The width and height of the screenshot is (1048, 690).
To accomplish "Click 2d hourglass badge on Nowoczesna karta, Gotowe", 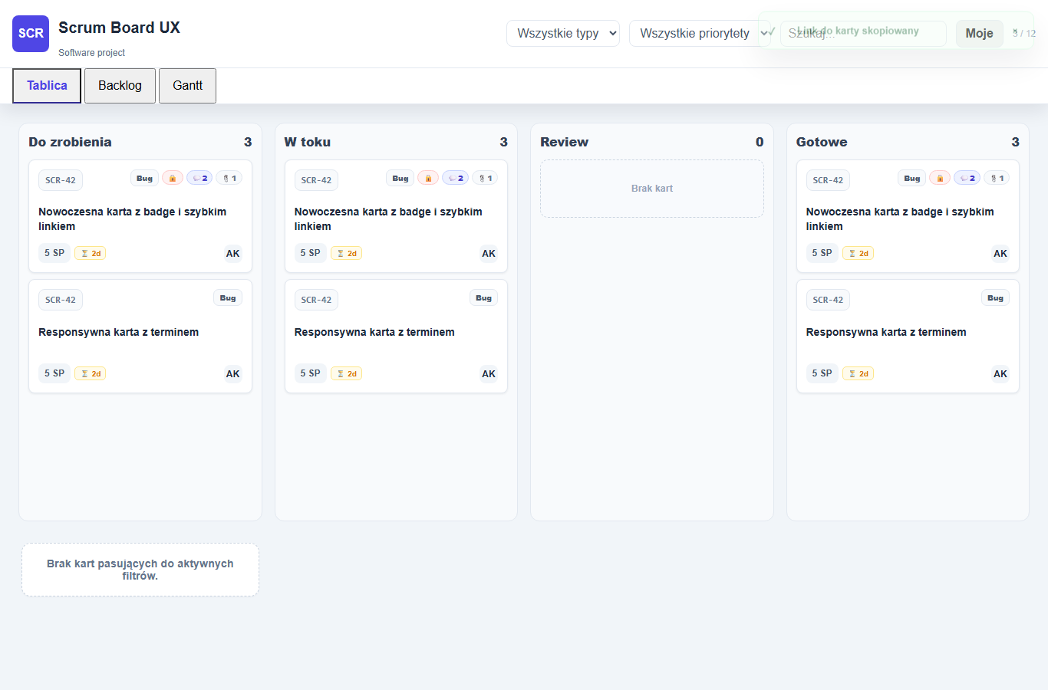I will [858, 253].
